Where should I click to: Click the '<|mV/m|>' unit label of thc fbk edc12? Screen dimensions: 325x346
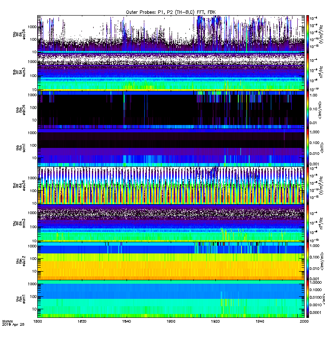coord(322,261)
